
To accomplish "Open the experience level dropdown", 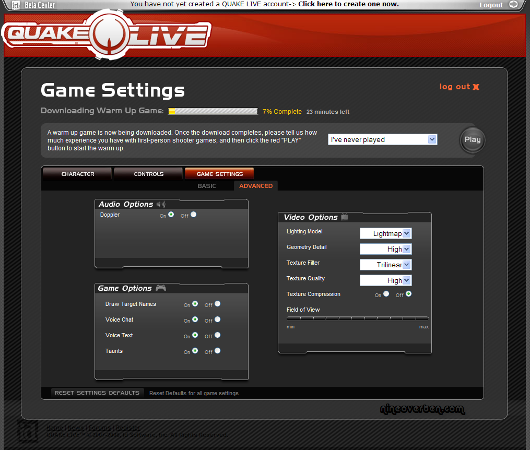I will [382, 139].
